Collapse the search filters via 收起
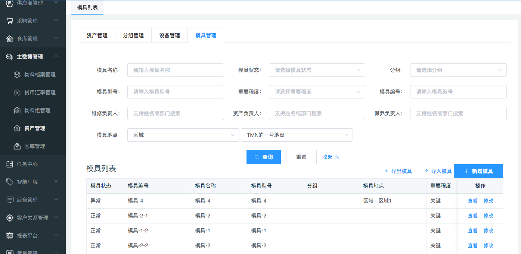This screenshot has width=521, height=254. [331, 157]
